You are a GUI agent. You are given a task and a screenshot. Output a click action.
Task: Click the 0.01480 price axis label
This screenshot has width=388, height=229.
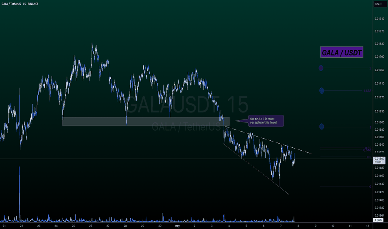(x=379, y=168)
